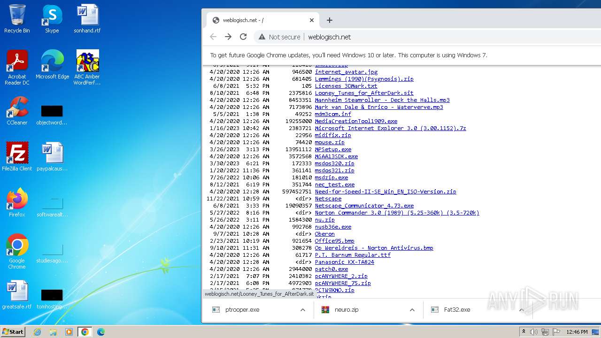The height and width of the screenshot is (338, 601).
Task: Click the address bar URL
Action: pyautogui.click(x=330, y=37)
